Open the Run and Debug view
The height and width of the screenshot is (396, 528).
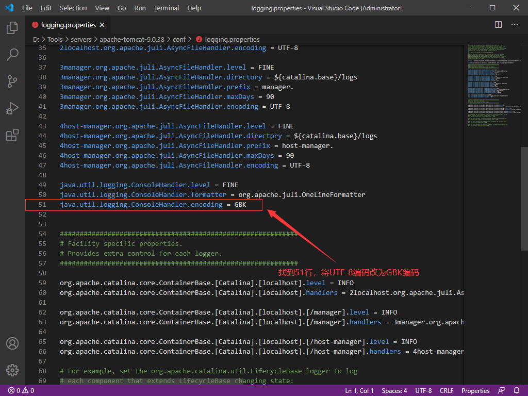pyautogui.click(x=12, y=108)
